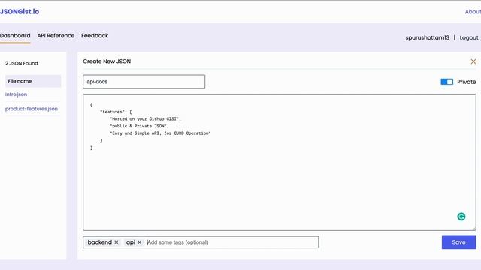Screen dimensions: 481x270
Task: Click the JSONGist.io logo
Action: [x=20, y=12]
